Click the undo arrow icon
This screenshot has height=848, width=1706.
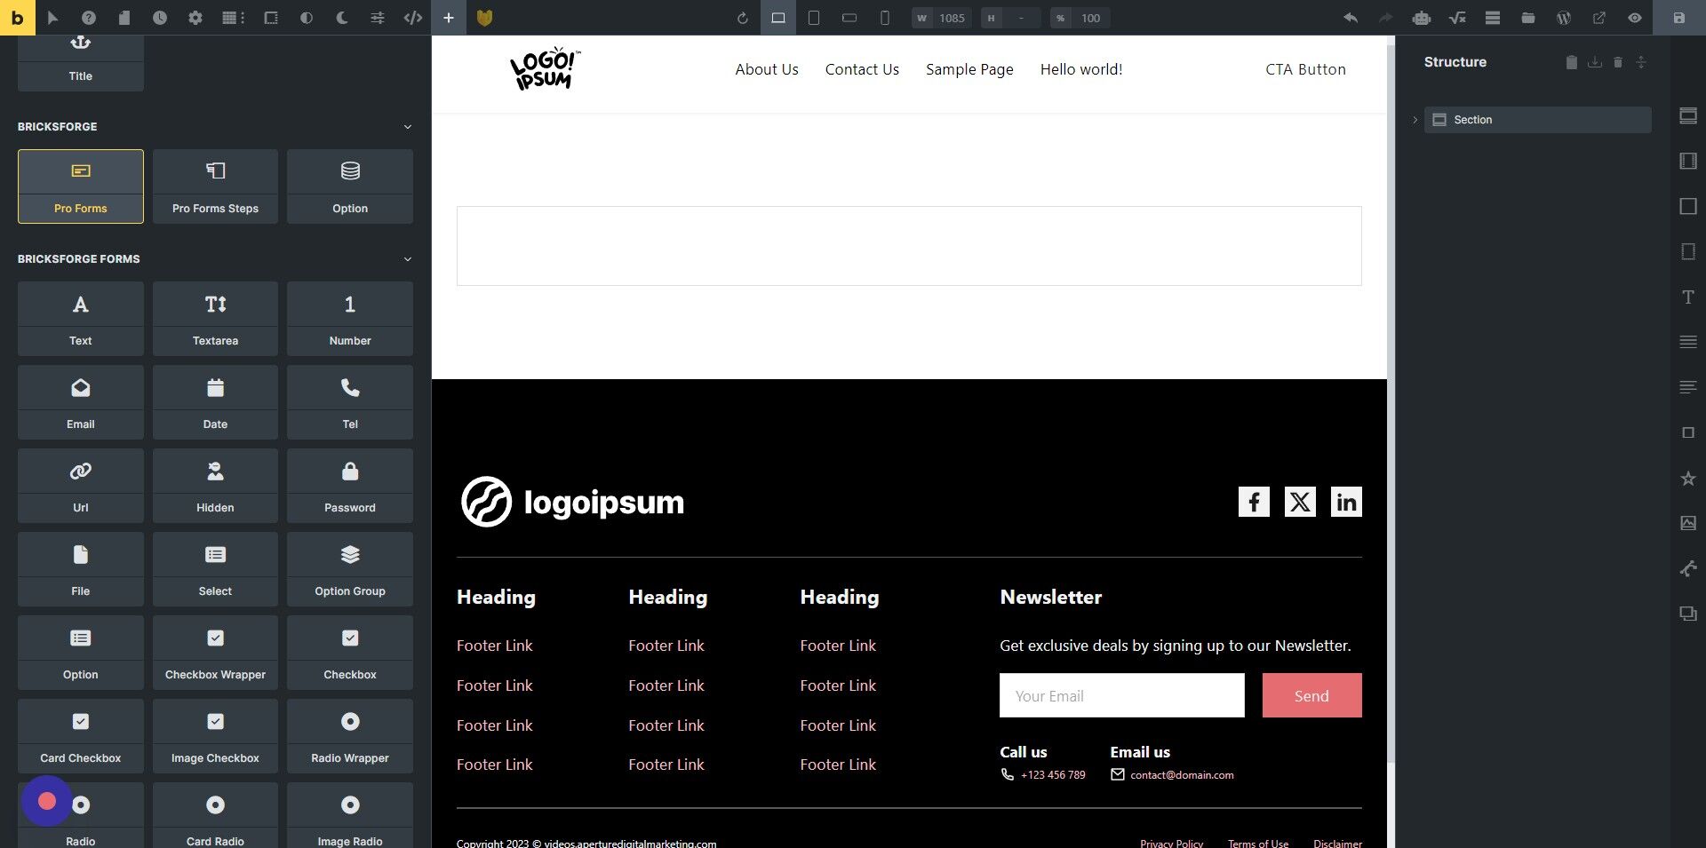click(x=1350, y=18)
